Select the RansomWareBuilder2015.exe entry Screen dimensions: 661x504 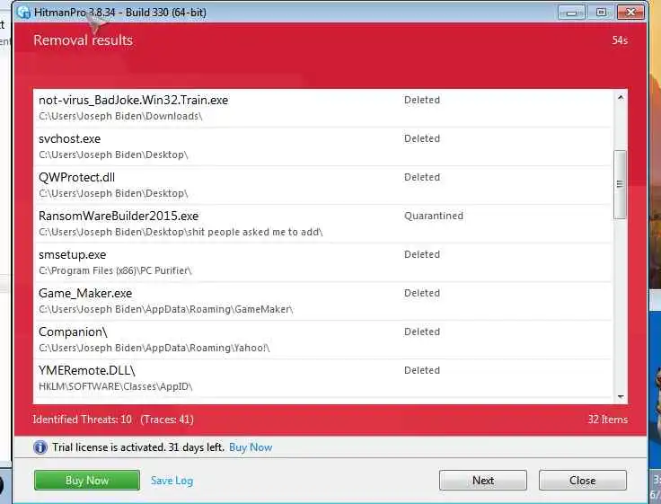click(322, 224)
